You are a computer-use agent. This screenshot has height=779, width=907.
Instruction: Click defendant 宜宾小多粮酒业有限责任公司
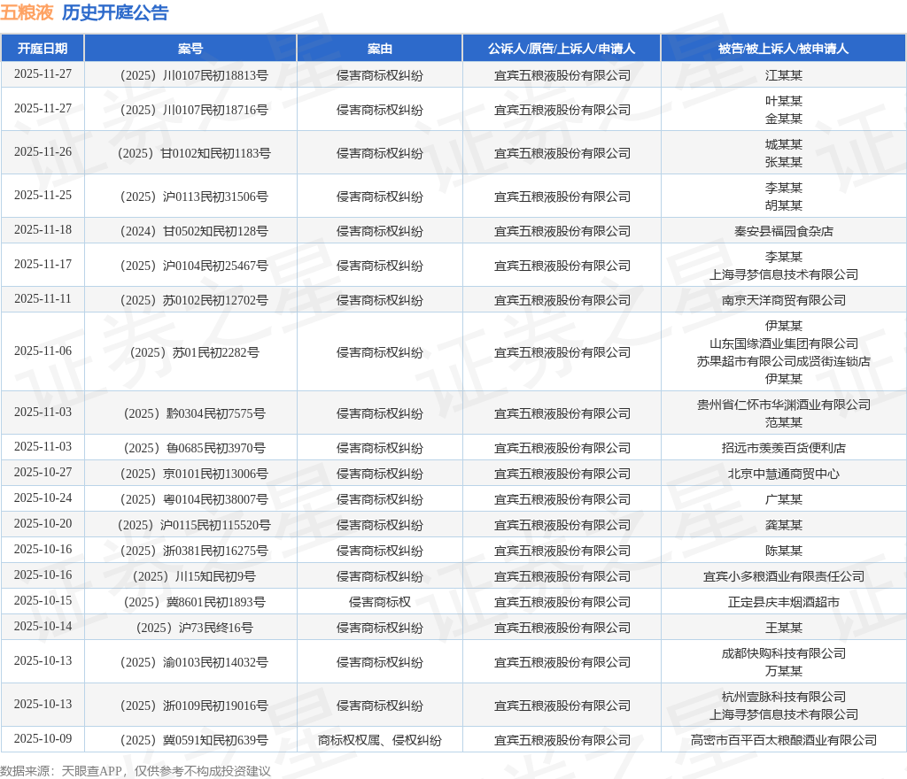pyautogui.click(x=783, y=576)
